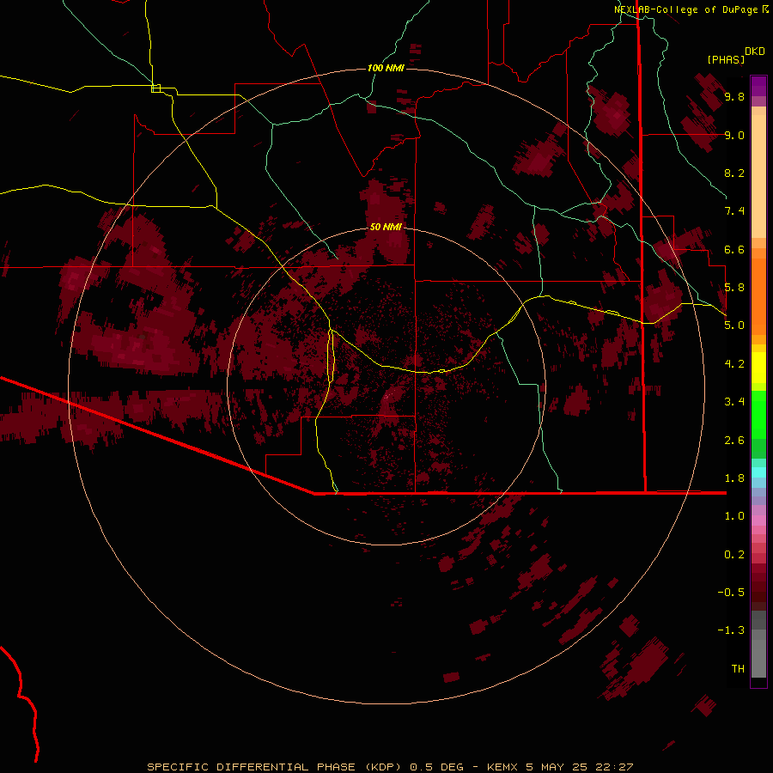Select the 5.8 value on the color scale

(x=734, y=288)
